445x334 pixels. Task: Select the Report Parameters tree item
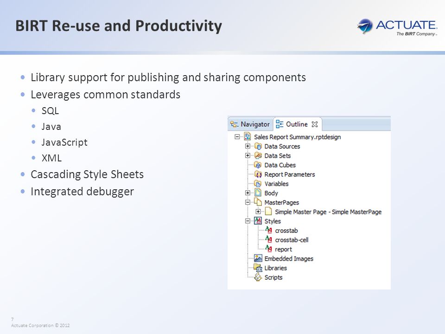289,174
